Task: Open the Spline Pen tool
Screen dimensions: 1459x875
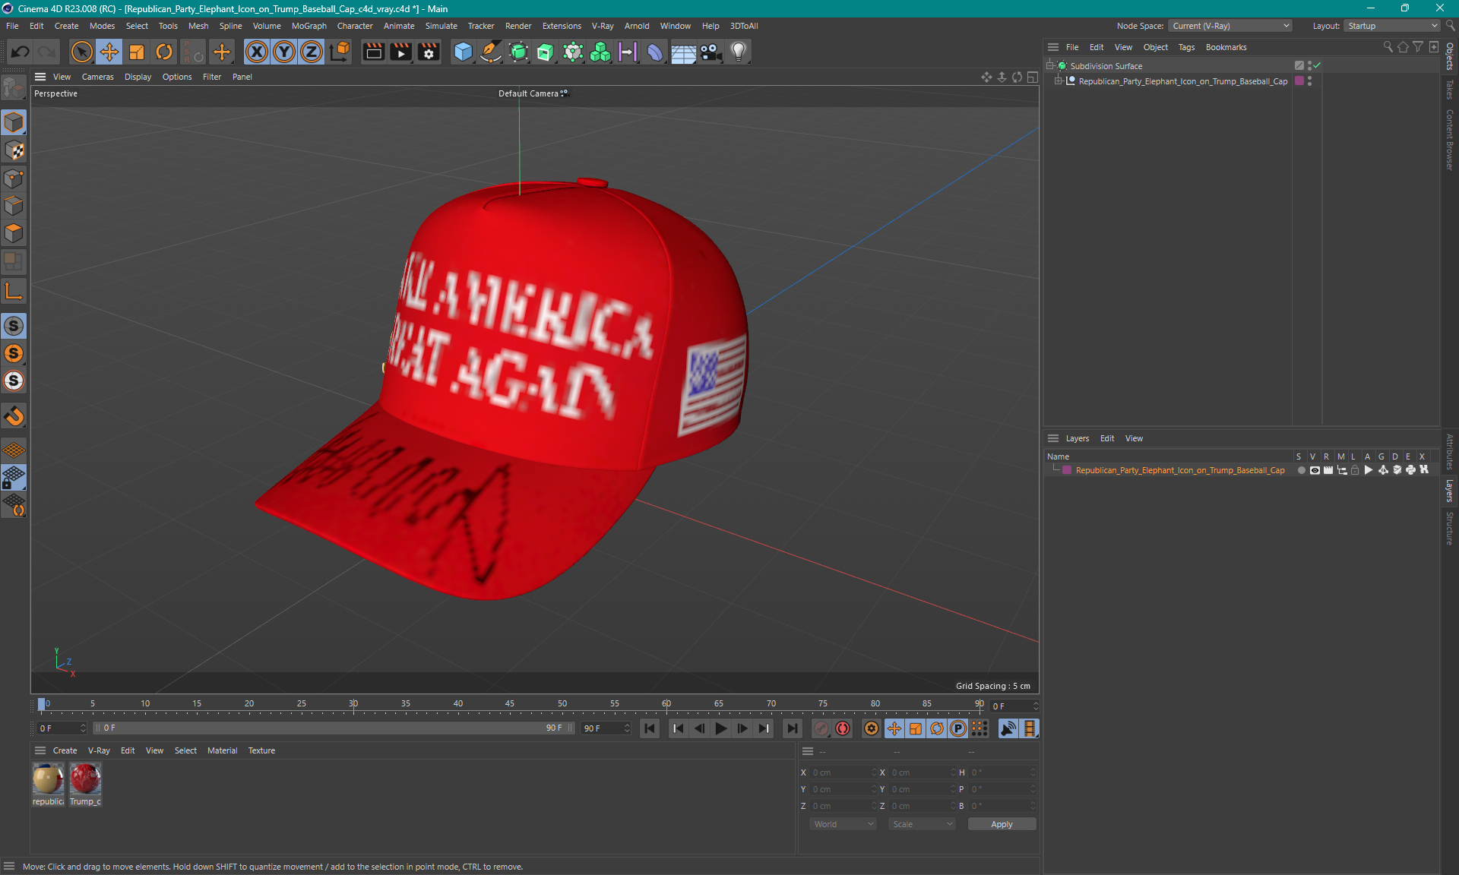Action: coord(491,52)
